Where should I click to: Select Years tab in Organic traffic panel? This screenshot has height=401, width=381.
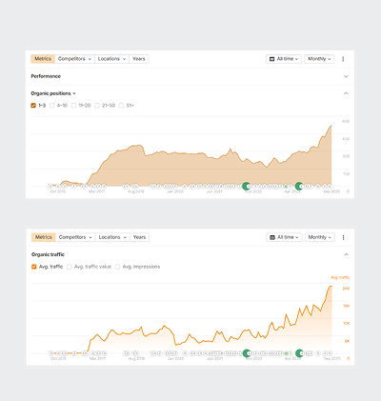point(139,237)
